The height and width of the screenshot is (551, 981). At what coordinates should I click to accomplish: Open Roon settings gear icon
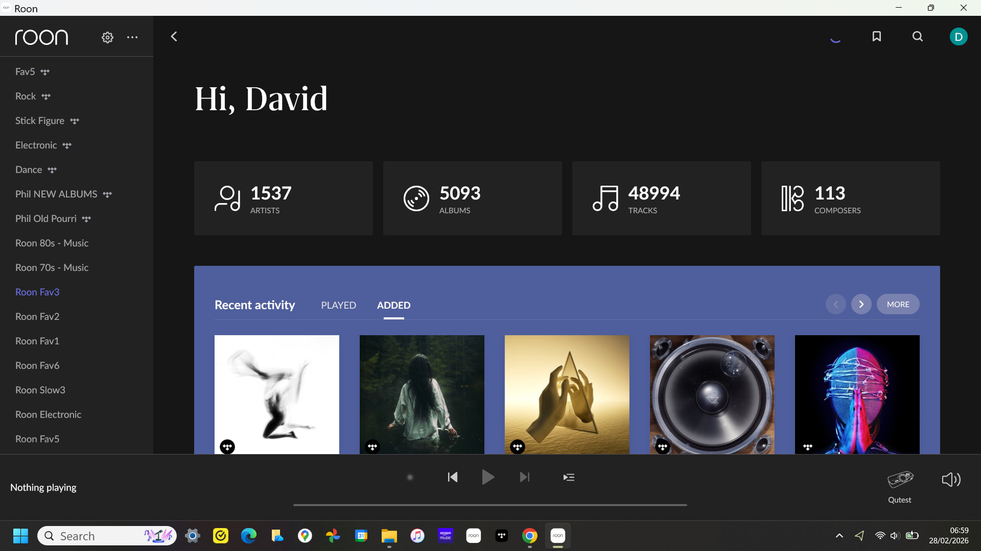click(x=107, y=37)
